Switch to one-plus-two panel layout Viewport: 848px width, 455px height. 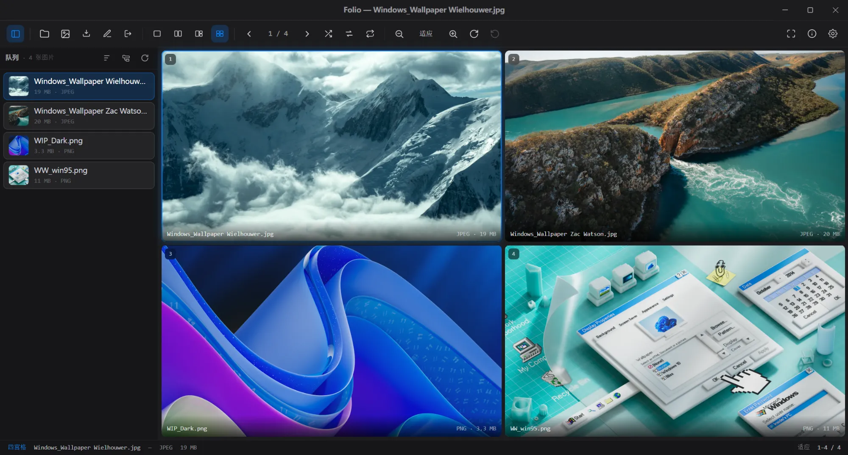click(199, 33)
